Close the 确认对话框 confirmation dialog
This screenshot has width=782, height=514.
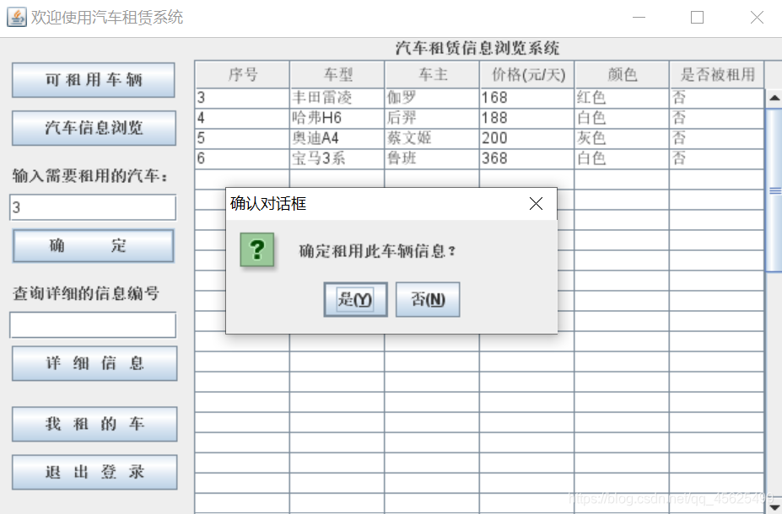[536, 203]
